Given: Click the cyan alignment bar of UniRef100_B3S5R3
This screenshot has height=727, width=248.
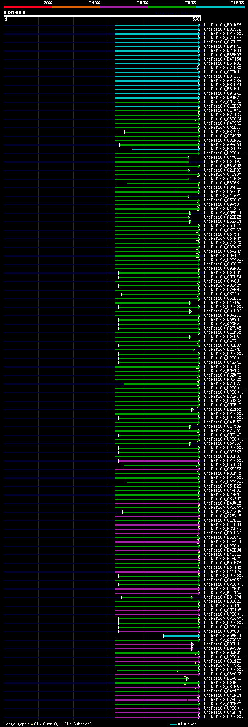Looking at the screenshot, I should (166, 149).
